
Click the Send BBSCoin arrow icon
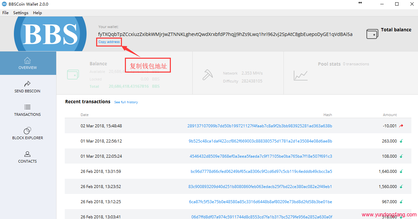tap(27, 84)
